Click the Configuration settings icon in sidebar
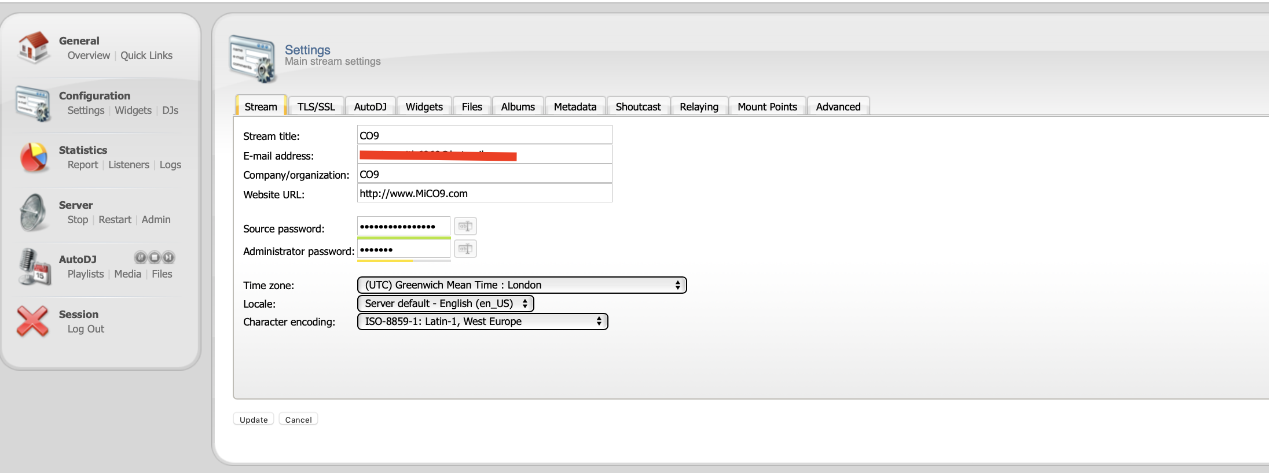1269x473 pixels. coord(33,104)
